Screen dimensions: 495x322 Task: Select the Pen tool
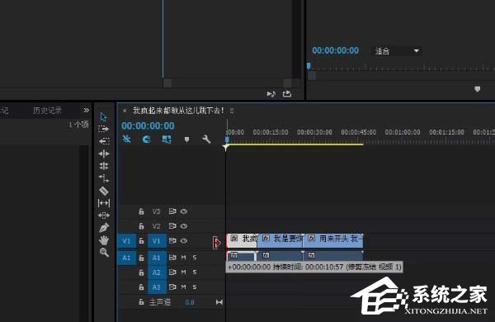point(104,228)
